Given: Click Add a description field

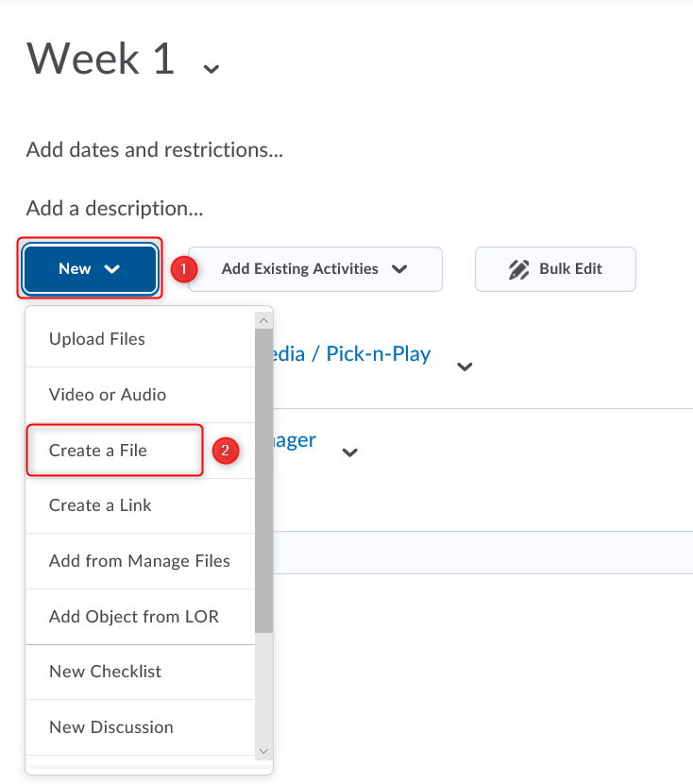Looking at the screenshot, I should click(x=114, y=208).
